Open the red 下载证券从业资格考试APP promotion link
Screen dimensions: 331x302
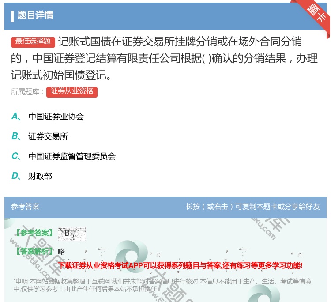[180, 265]
